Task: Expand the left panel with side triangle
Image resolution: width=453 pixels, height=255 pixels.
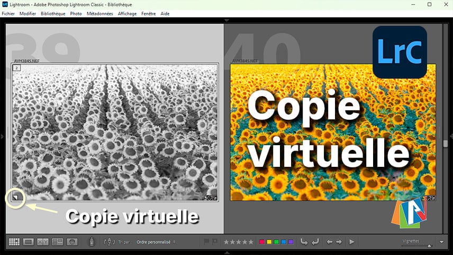Action: (2, 136)
